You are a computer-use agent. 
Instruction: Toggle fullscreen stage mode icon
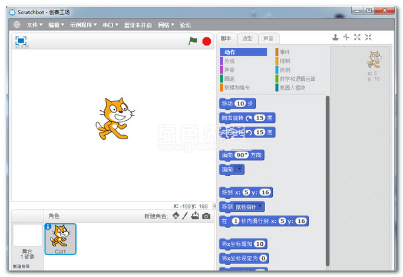pyautogui.click(x=21, y=41)
